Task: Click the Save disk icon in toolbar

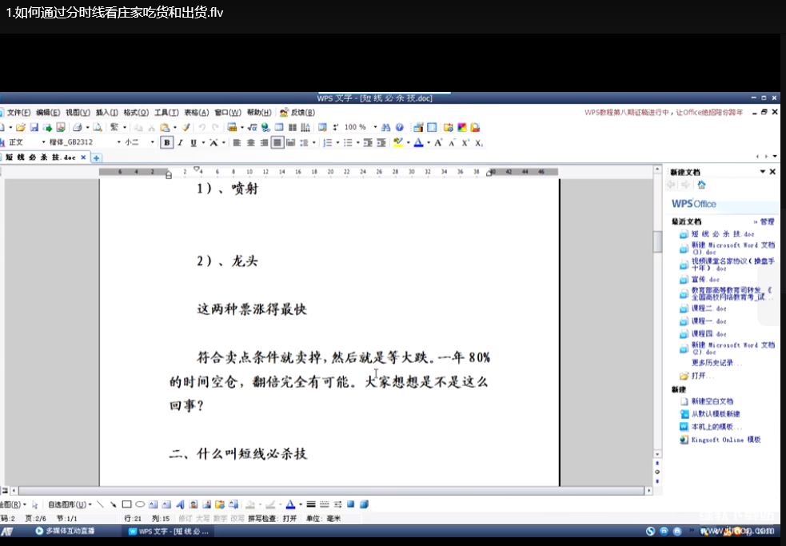Action: point(34,127)
